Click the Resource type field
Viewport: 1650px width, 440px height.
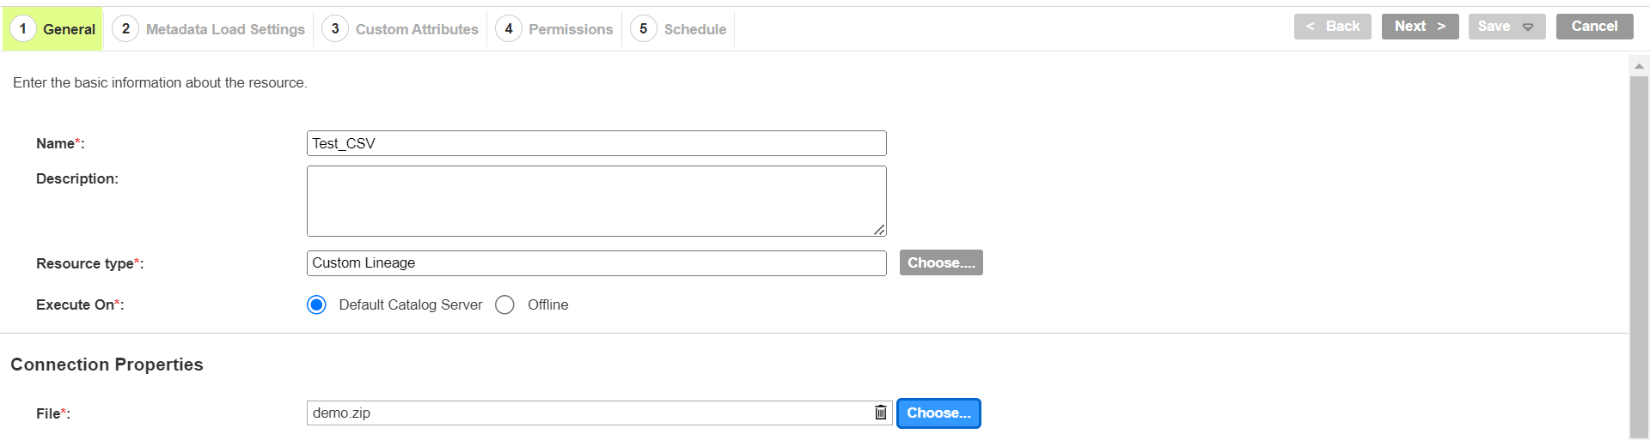596,263
